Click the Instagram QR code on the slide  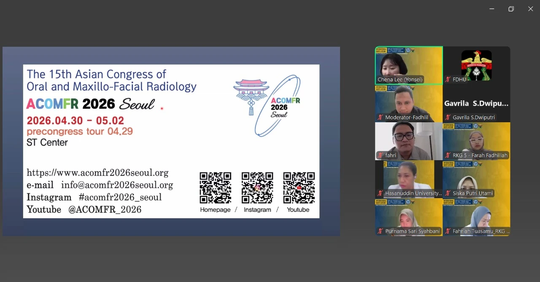coord(257,188)
